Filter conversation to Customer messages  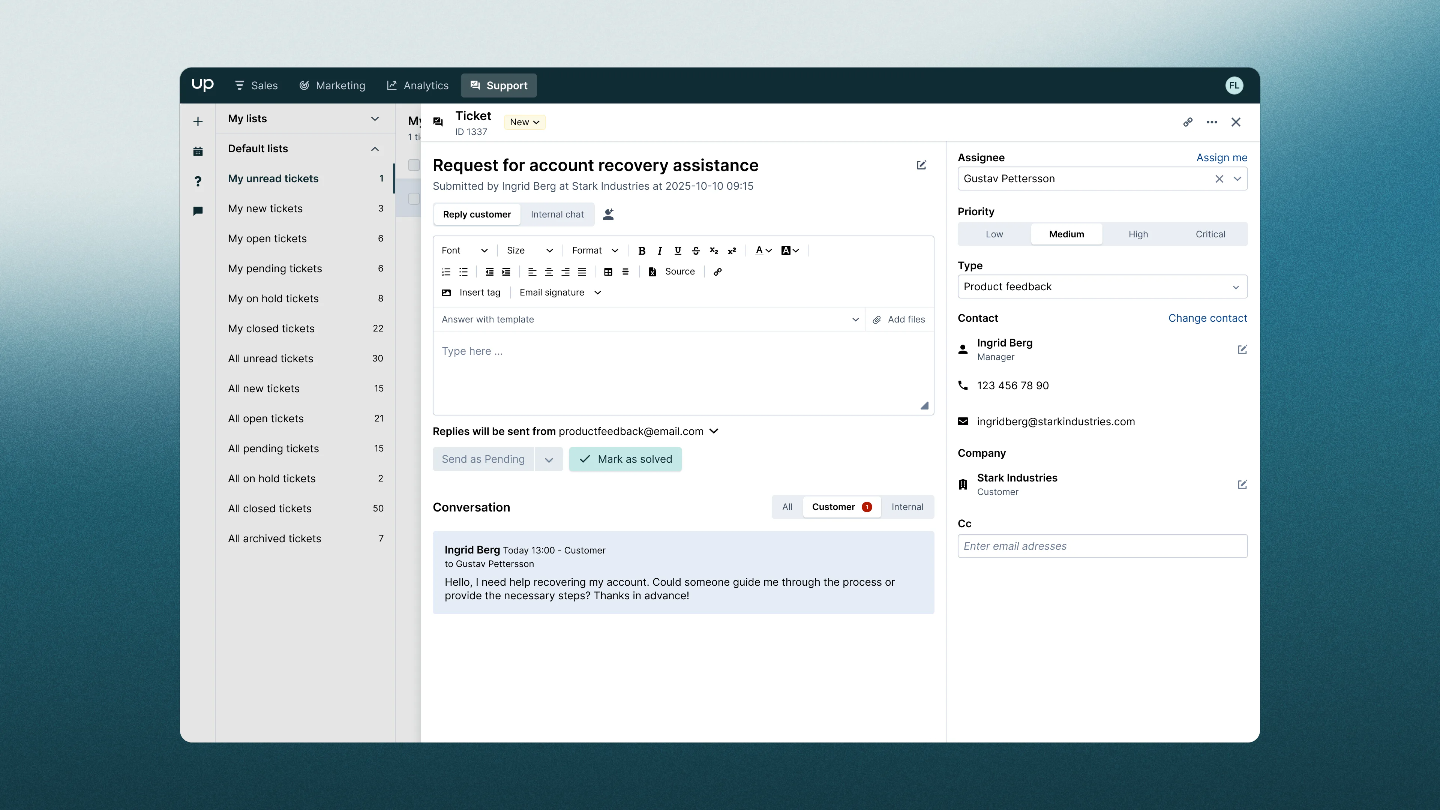[x=842, y=507]
